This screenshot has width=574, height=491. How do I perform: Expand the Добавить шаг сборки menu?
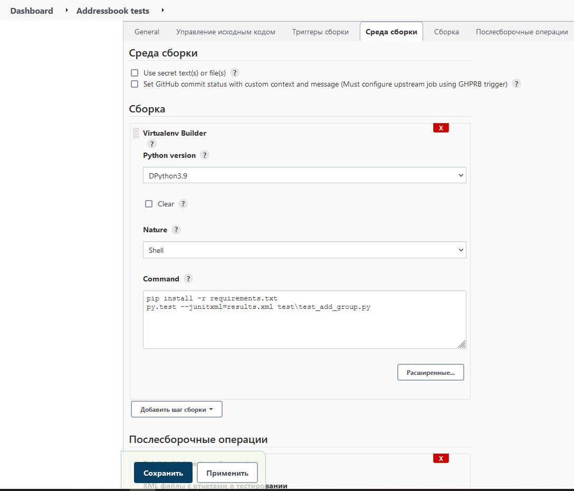click(176, 409)
